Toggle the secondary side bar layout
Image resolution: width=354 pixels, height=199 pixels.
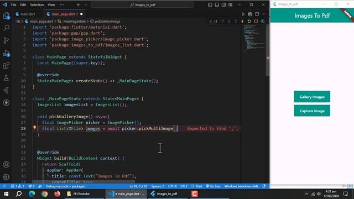[223, 5]
